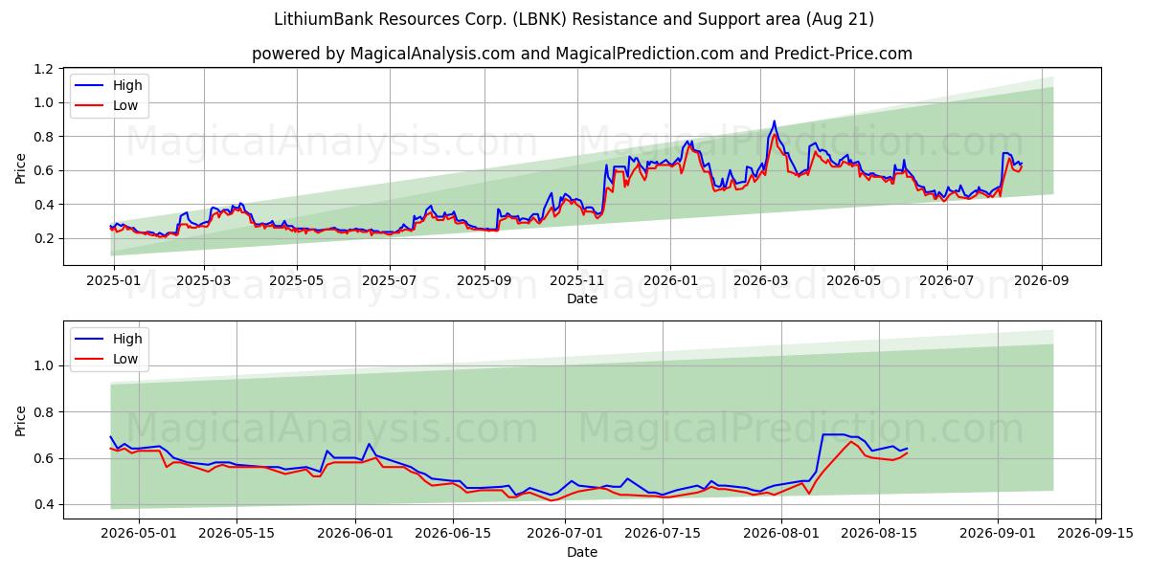Viewport: 1149px width, 574px height.
Task: Click the top chart x-axis label '2026-09'
Action: click(x=1040, y=281)
